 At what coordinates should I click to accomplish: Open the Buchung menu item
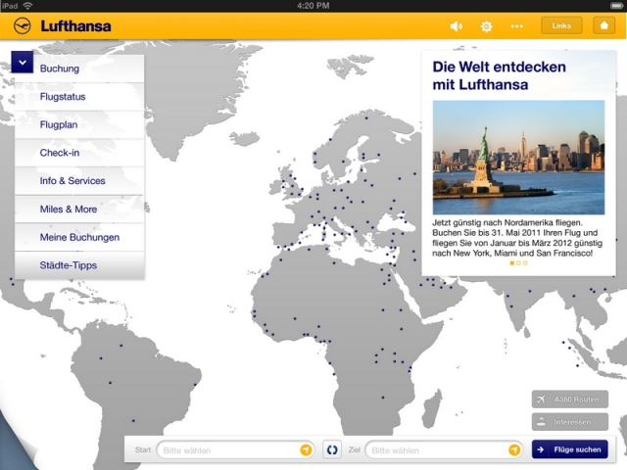click(x=79, y=69)
